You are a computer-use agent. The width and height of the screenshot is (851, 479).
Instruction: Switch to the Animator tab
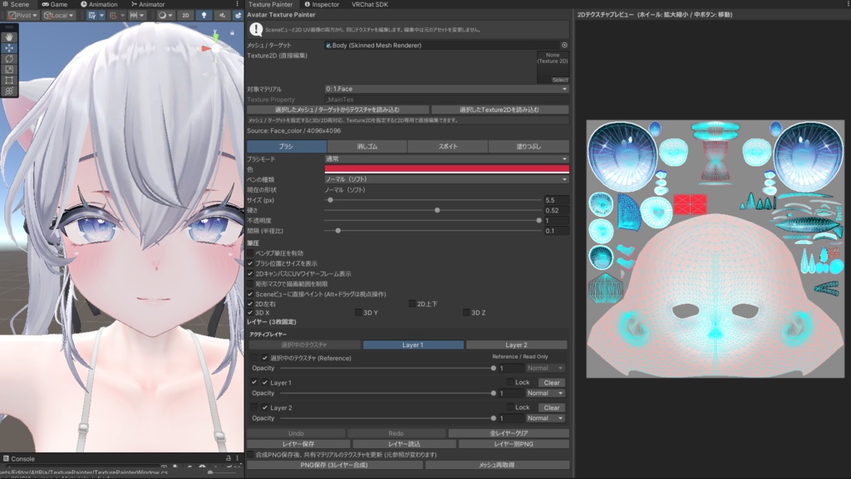pyautogui.click(x=148, y=4)
